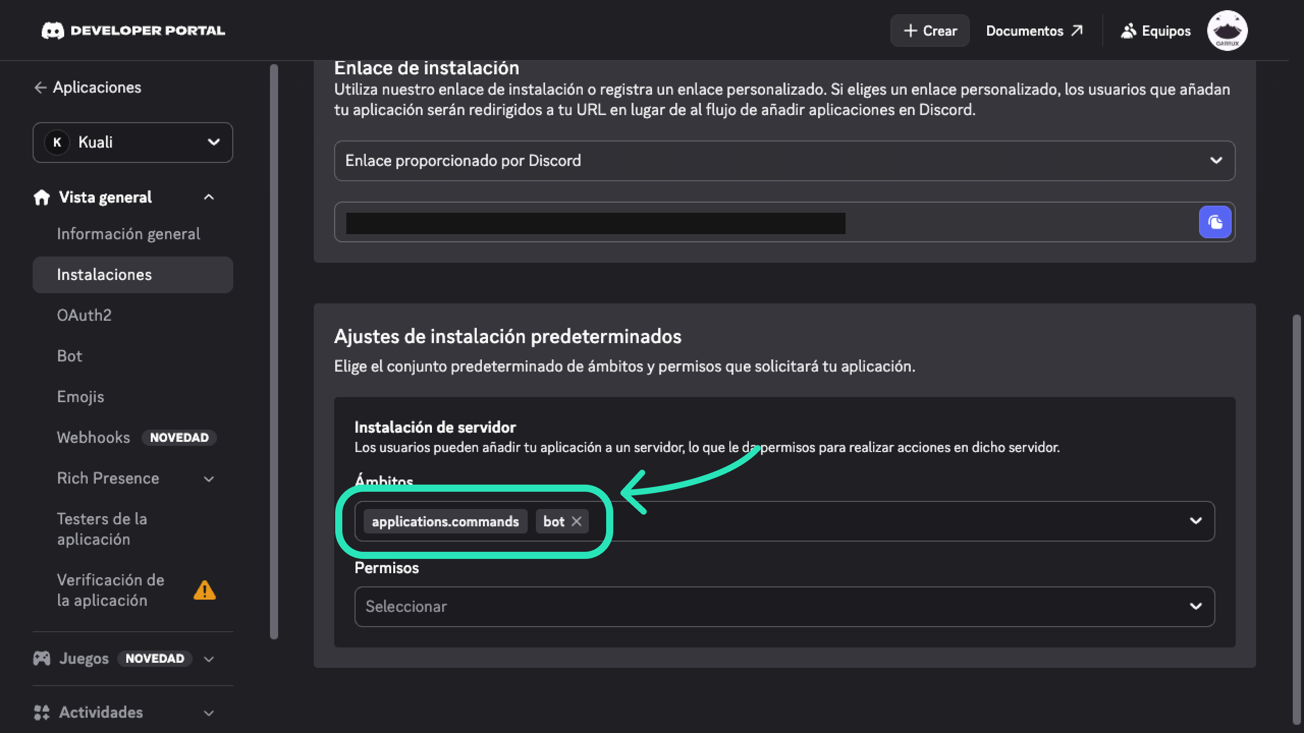
Task: Click the orange verification warning icon
Action: tap(205, 590)
